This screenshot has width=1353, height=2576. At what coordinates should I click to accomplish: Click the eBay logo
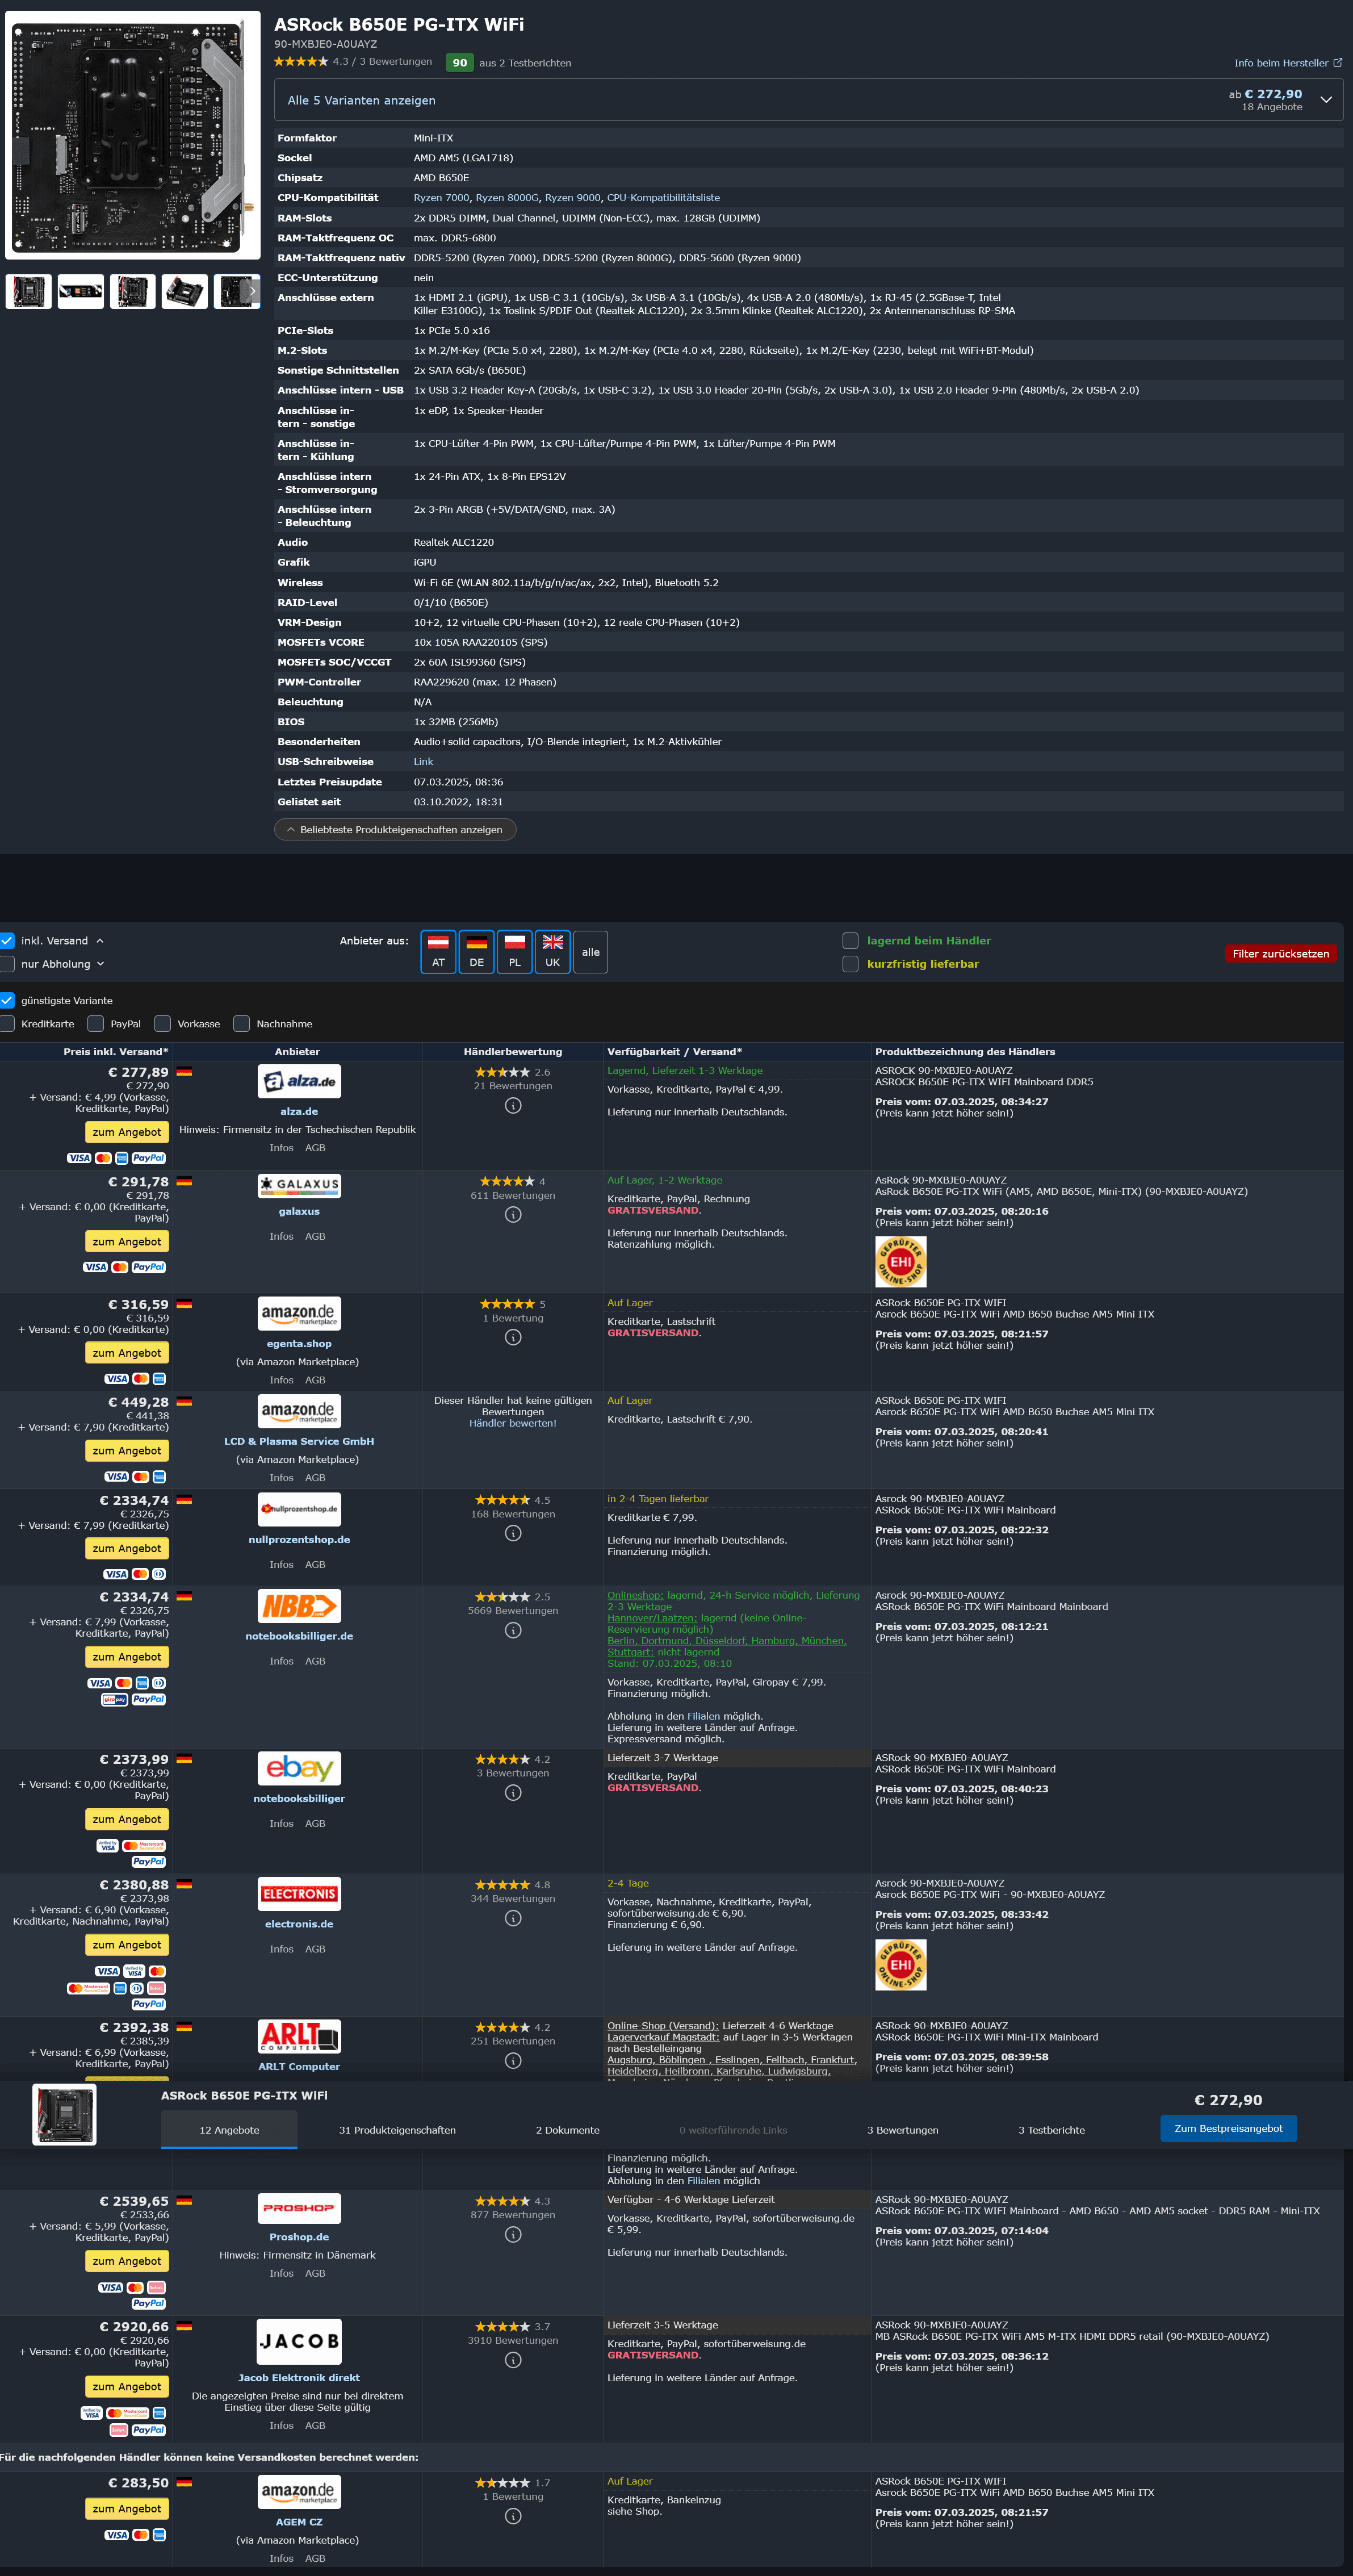[x=299, y=1768]
